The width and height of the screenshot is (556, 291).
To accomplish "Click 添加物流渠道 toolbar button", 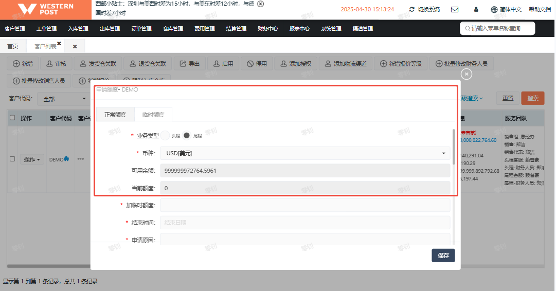I will click(x=345, y=64).
